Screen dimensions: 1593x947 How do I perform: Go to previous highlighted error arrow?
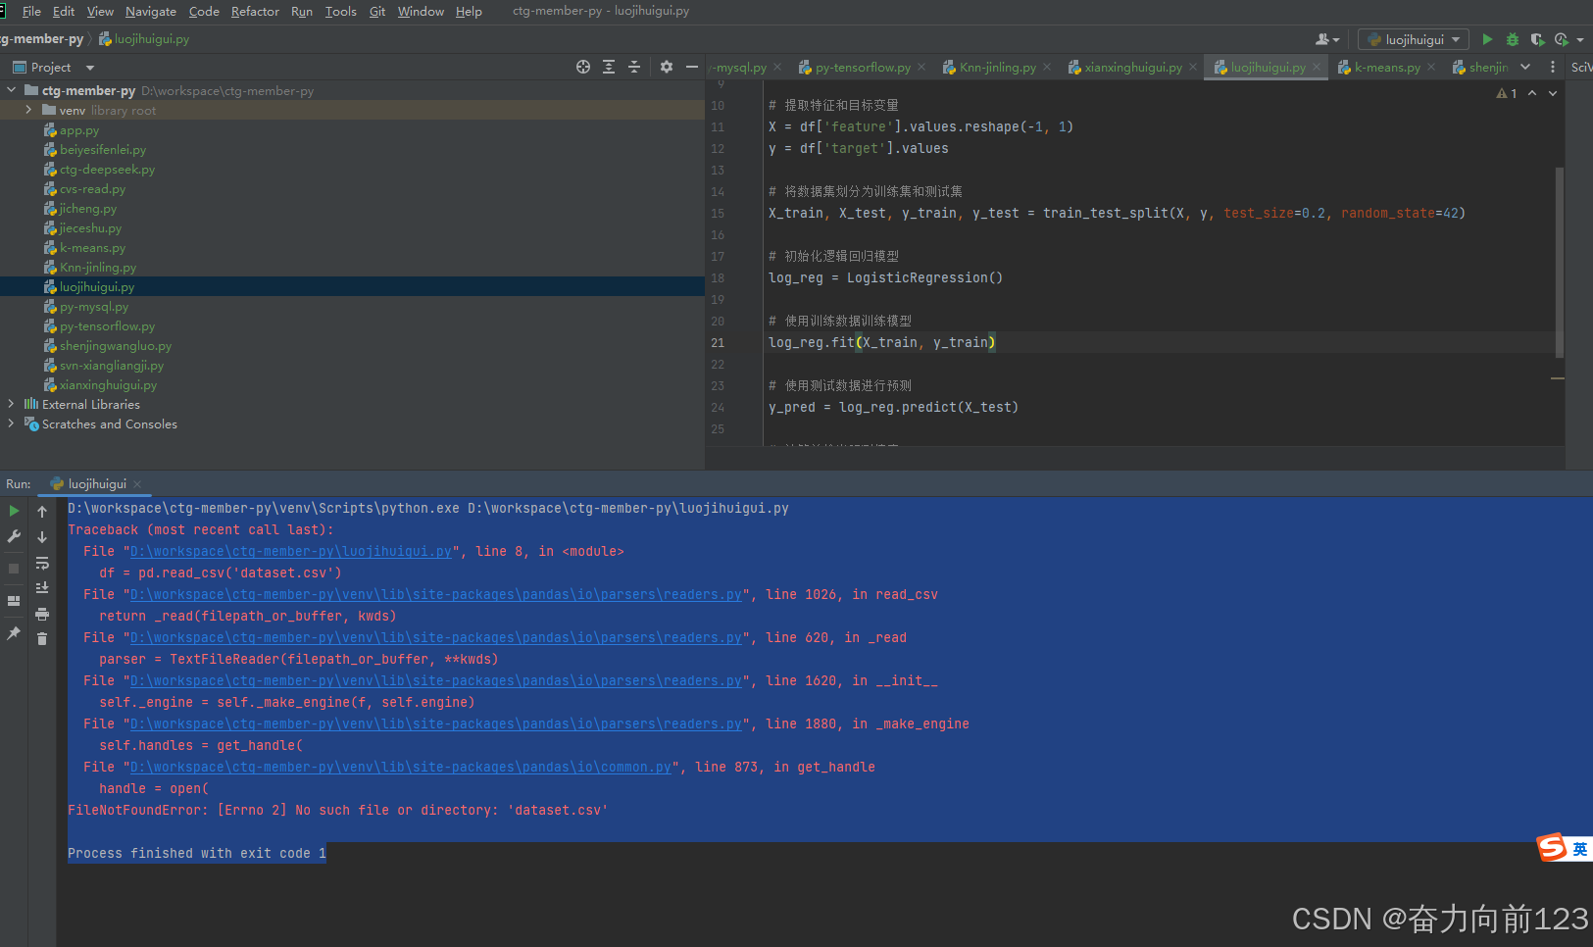tap(1532, 93)
